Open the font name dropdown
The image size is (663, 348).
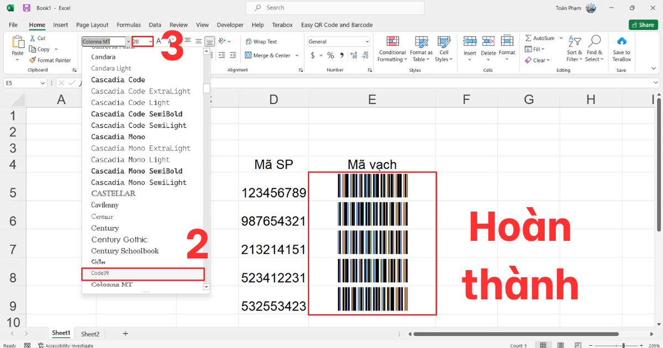coord(128,41)
